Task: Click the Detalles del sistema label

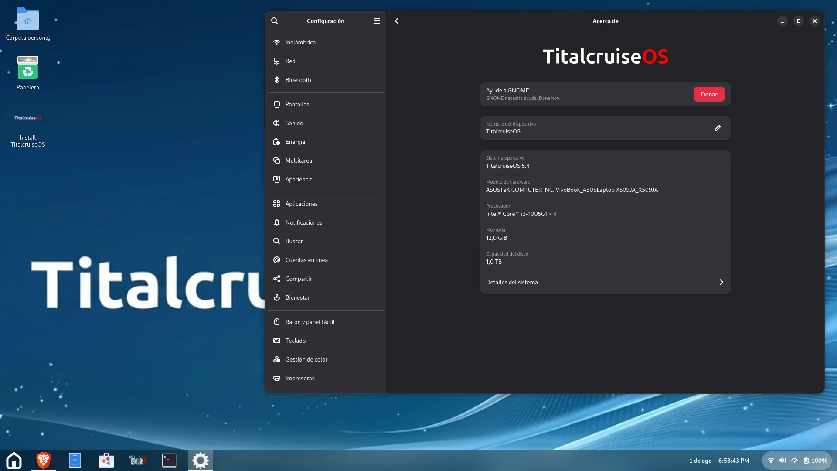Action: 512,282
